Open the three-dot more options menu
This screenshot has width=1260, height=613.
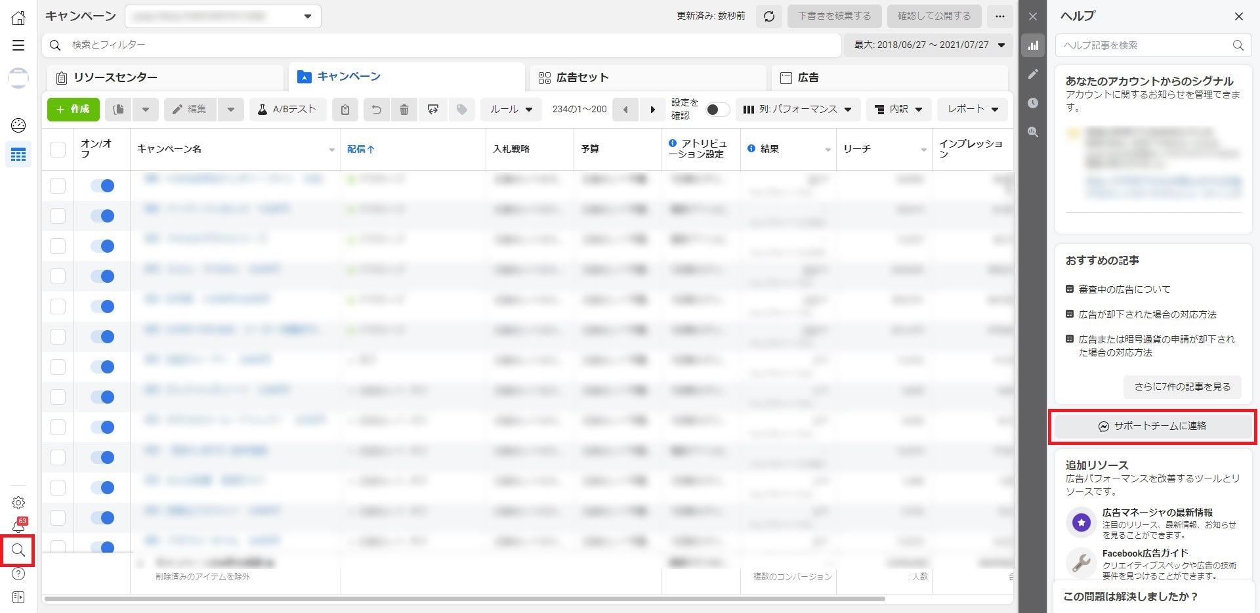(x=999, y=16)
